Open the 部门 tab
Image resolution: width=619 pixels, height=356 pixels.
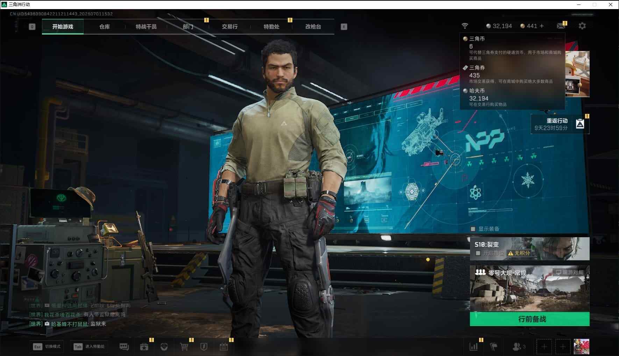[x=188, y=27]
